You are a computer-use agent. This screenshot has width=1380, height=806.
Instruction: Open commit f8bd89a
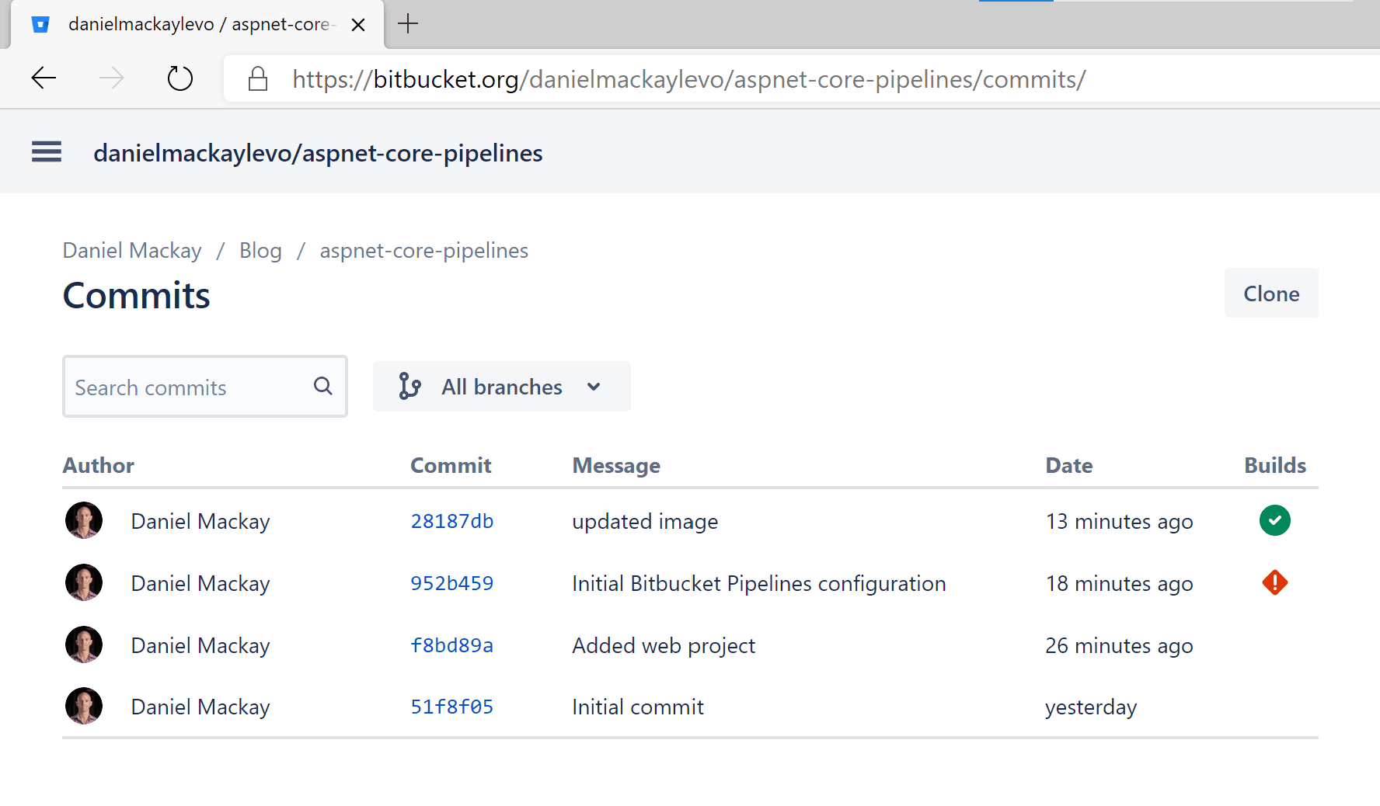tap(451, 645)
